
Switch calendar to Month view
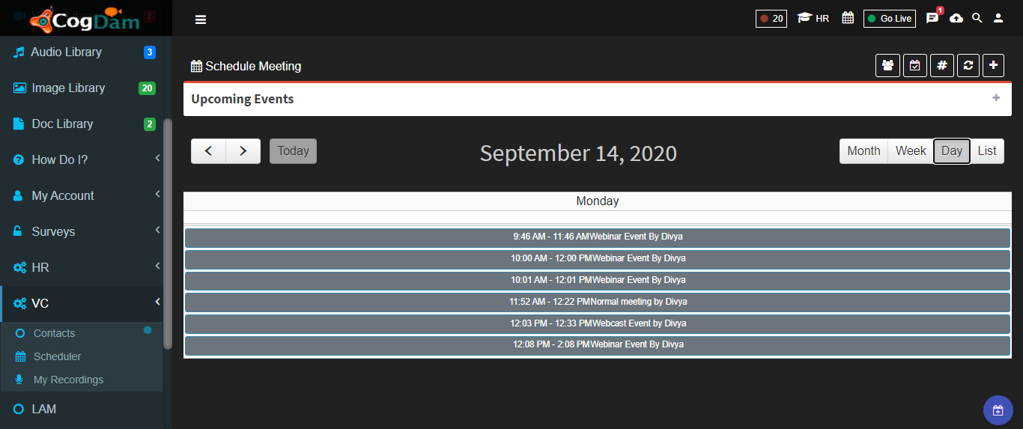(863, 151)
